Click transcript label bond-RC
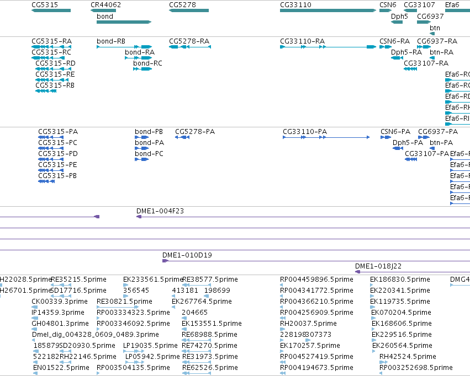The image size is (470, 376). click(147, 63)
